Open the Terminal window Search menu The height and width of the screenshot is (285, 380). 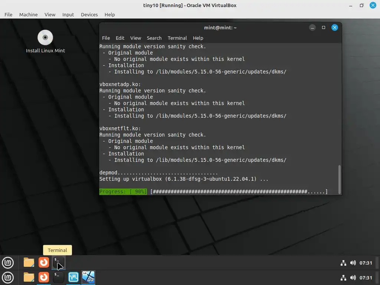point(154,38)
